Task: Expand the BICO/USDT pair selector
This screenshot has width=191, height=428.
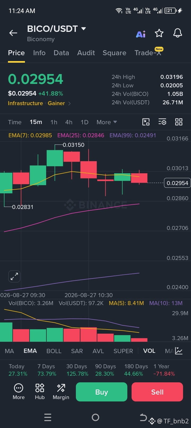Action: 84,28
